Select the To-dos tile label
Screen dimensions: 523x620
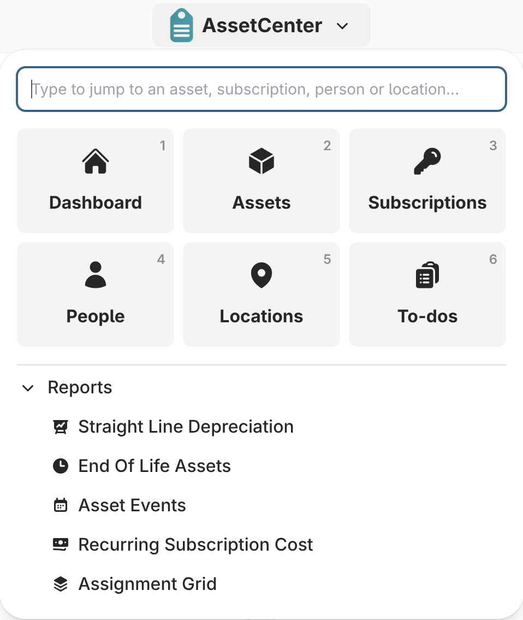[x=427, y=316]
